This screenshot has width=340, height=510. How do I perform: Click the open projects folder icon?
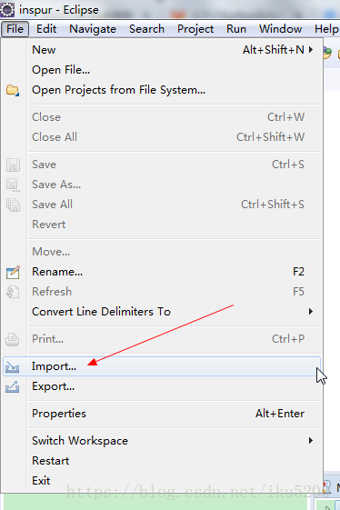(x=13, y=90)
